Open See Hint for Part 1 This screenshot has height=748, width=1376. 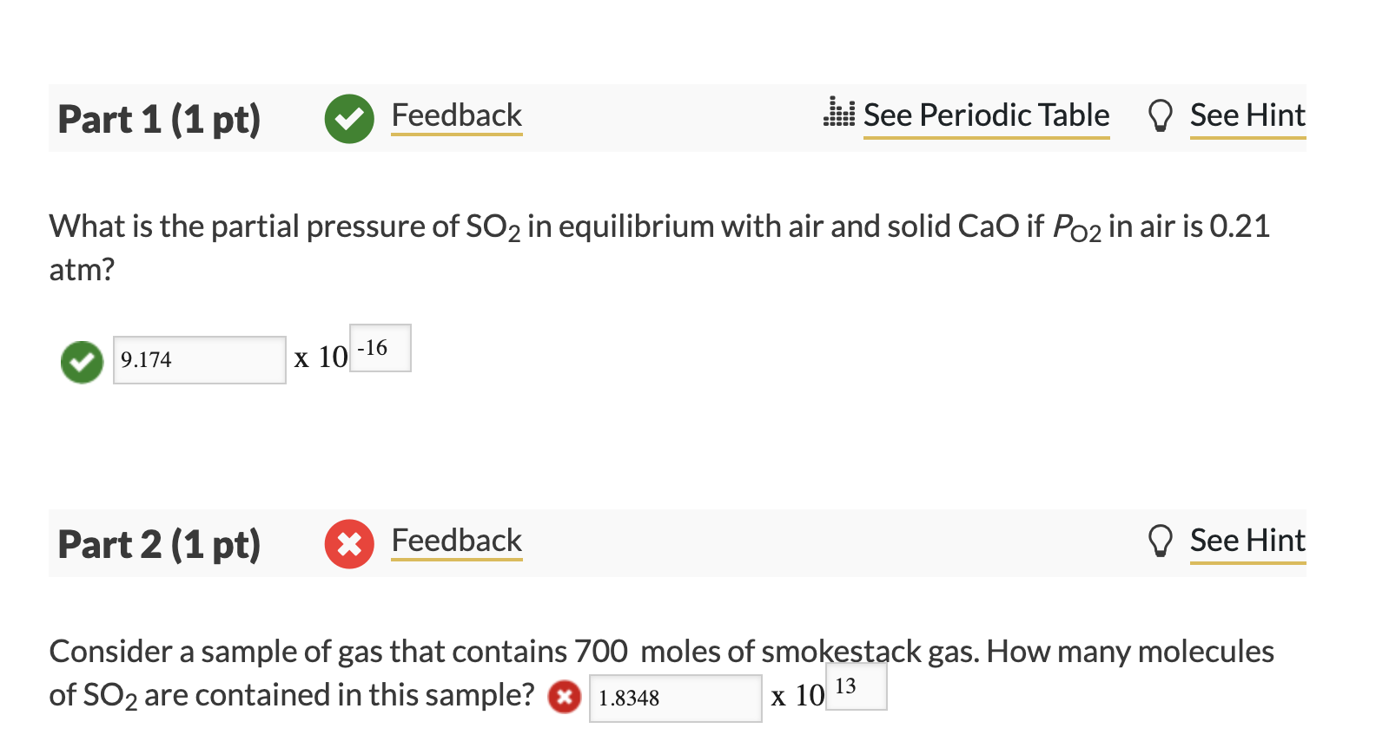(x=1247, y=115)
